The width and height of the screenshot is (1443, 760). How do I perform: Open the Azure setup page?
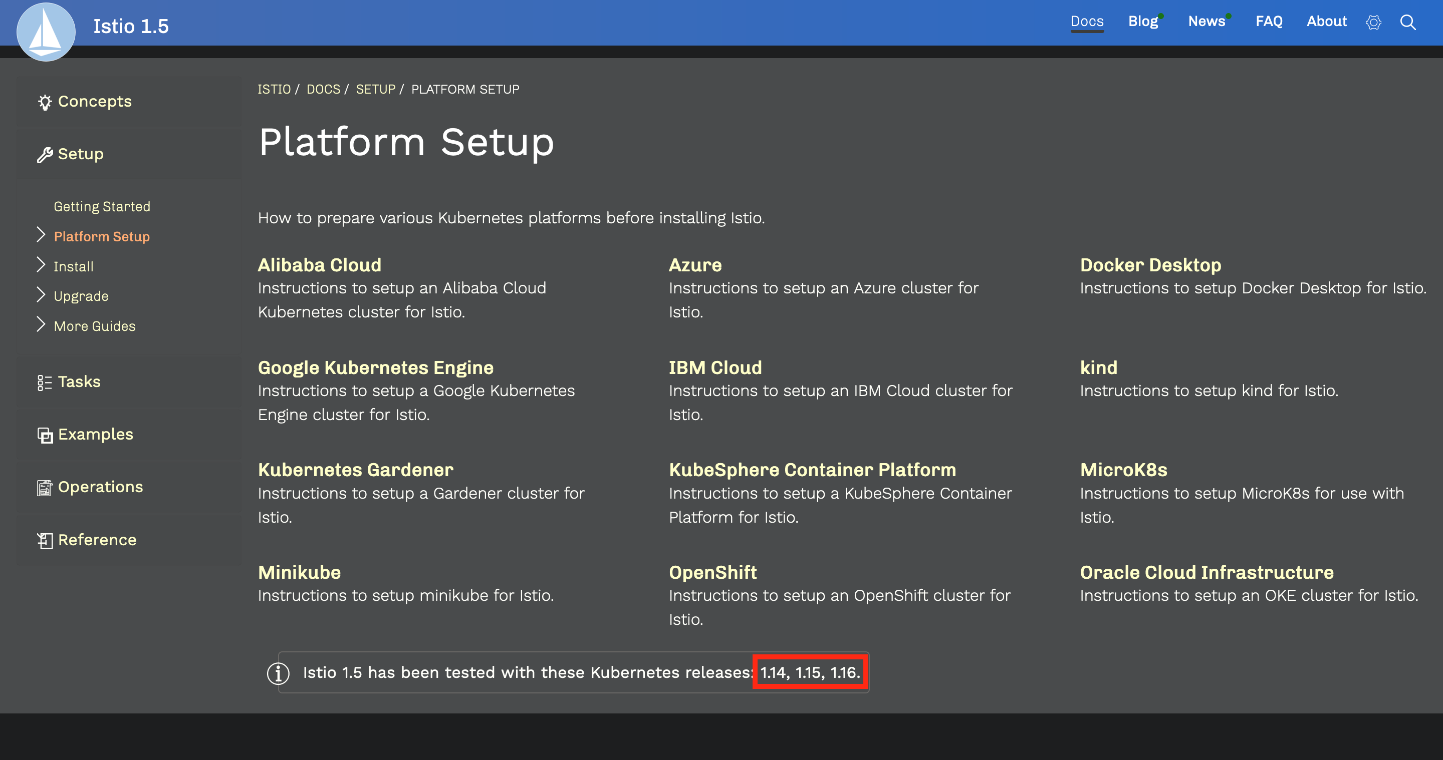(x=695, y=265)
